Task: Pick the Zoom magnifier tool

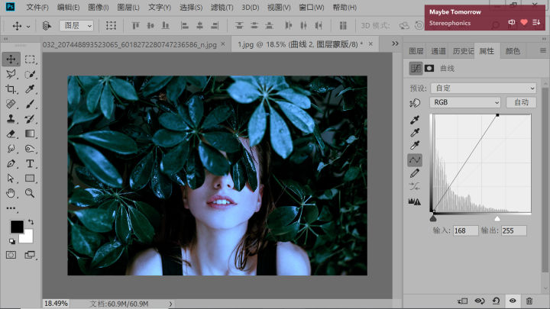Action: (x=30, y=193)
